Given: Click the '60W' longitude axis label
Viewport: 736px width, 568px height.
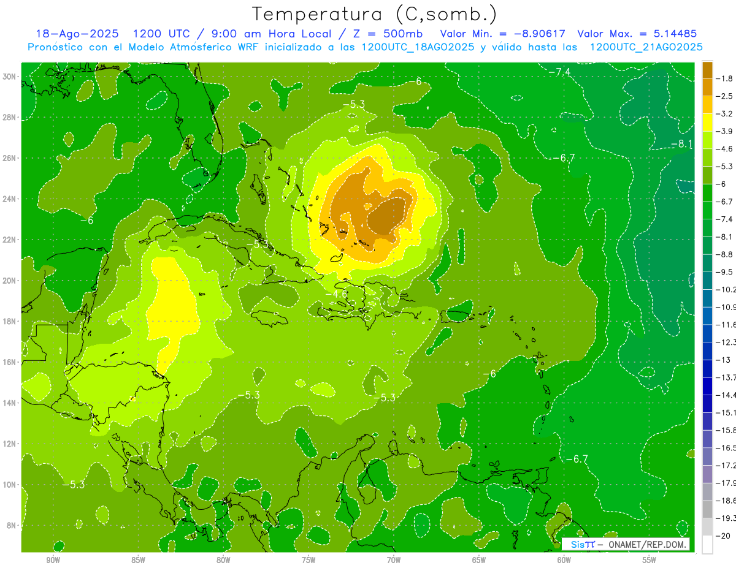Looking at the screenshot, I should (x=564, y=560).
